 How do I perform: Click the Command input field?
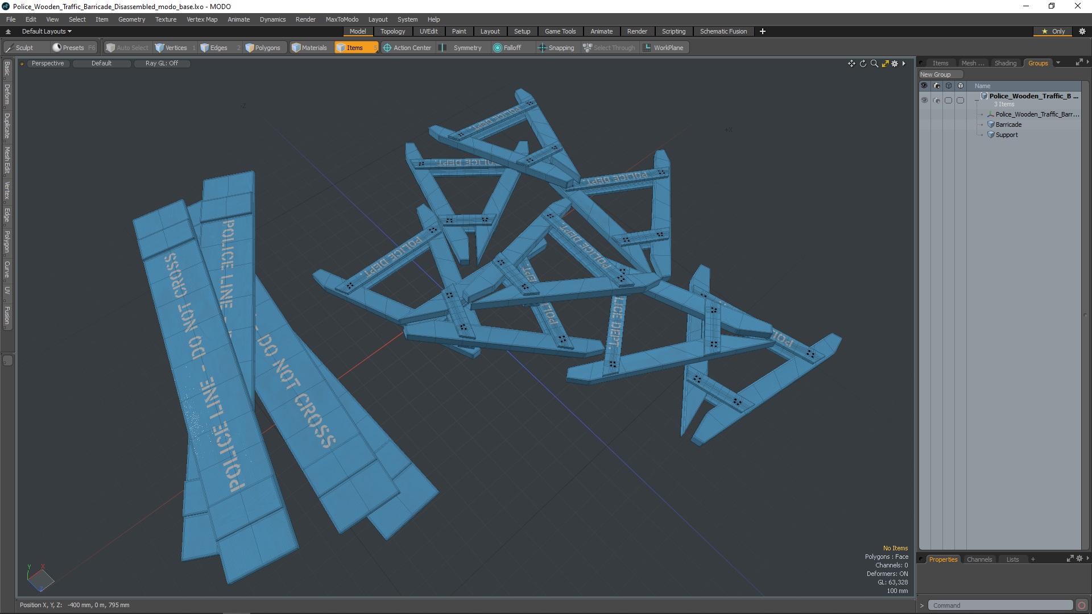click(1000, 605)
